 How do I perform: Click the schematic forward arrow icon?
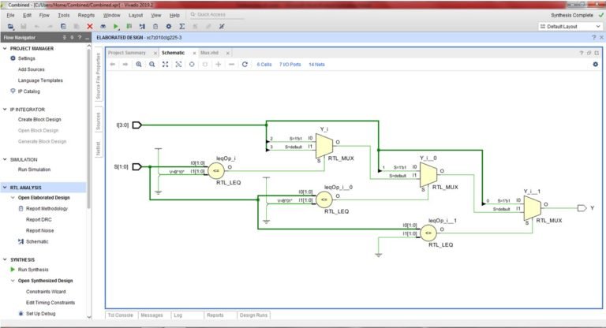pos(125,65)
